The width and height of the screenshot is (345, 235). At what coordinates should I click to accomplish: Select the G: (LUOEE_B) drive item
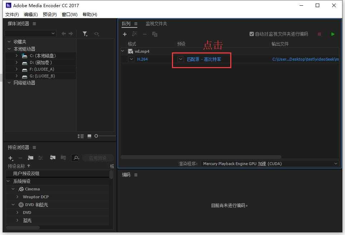[42, 76]
